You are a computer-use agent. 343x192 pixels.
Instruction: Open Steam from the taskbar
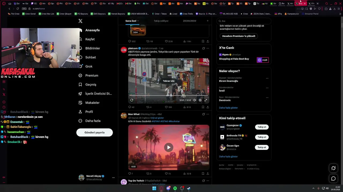[189, 188]
